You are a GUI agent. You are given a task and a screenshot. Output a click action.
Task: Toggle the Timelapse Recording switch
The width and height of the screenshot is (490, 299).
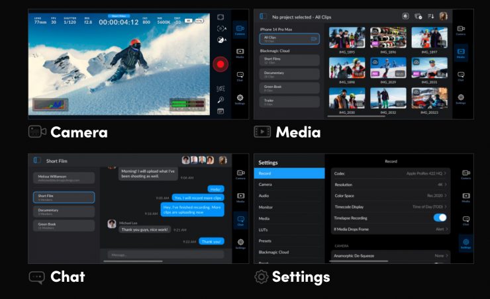point(440,217)
